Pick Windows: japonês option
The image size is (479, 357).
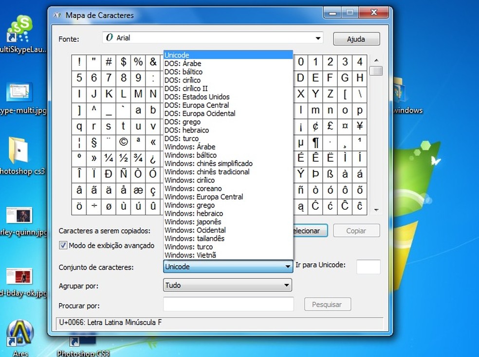point(228,222)
